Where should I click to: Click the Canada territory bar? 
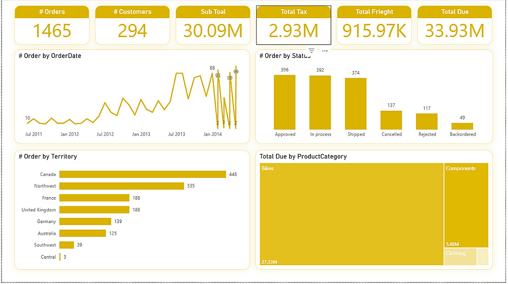click(x=143, y=174)
